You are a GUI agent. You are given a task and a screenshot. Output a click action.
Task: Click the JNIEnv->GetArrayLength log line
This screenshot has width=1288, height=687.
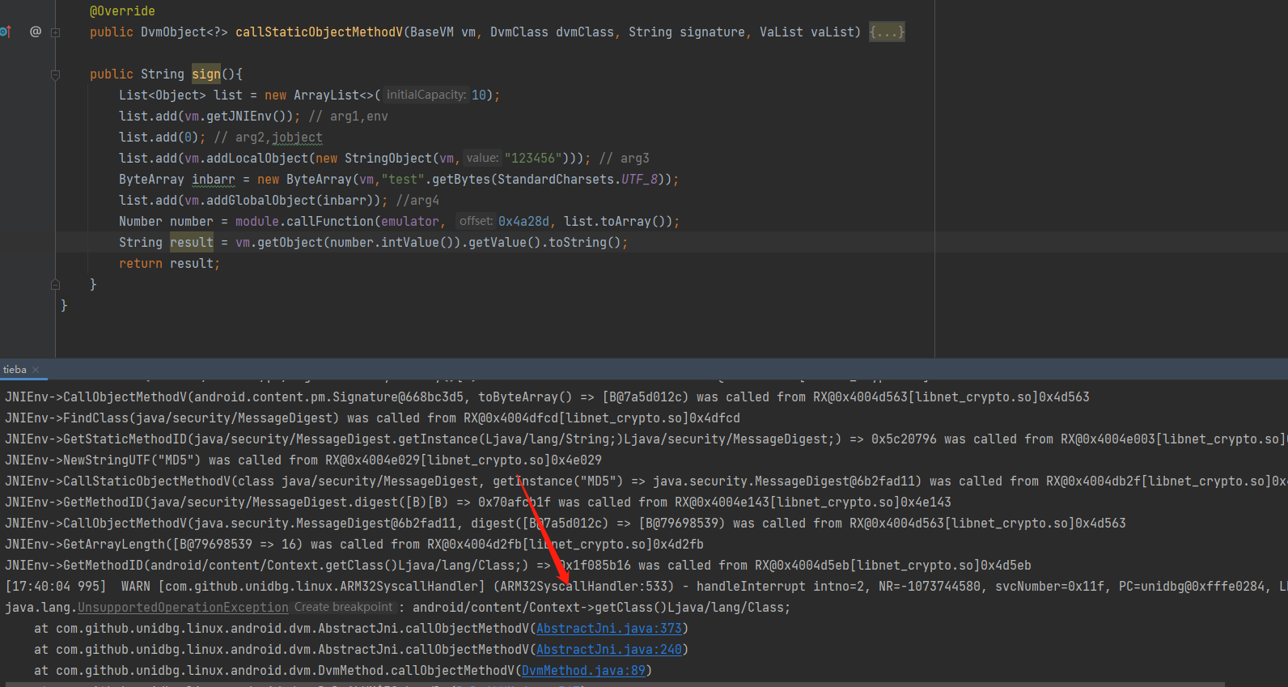[x=354, y=545]
